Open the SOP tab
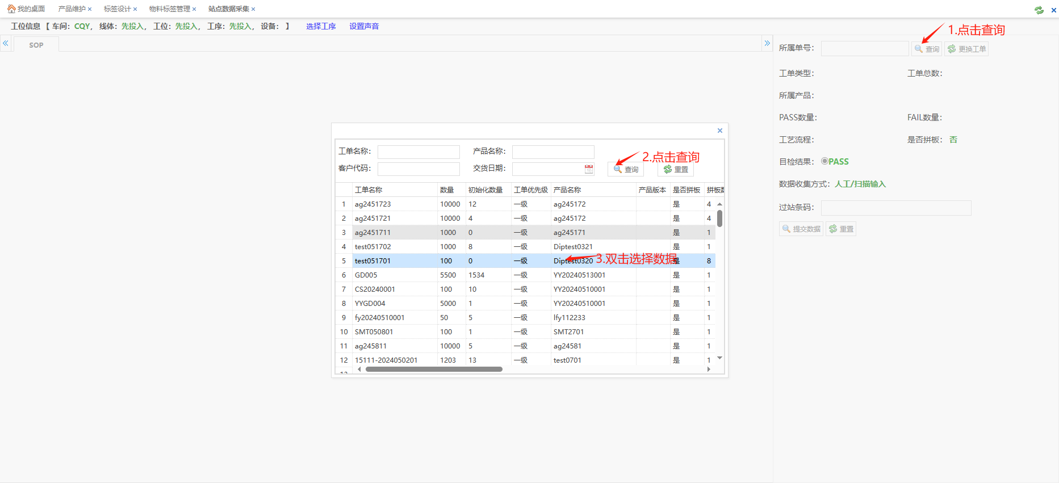The image size is (1059, 483). coord(36,45)
